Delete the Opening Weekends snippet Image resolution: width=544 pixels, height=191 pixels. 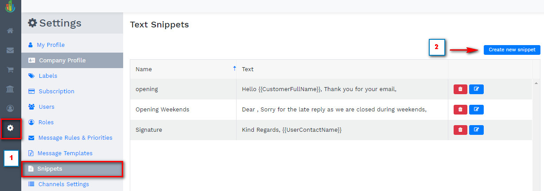pos(460,109)
